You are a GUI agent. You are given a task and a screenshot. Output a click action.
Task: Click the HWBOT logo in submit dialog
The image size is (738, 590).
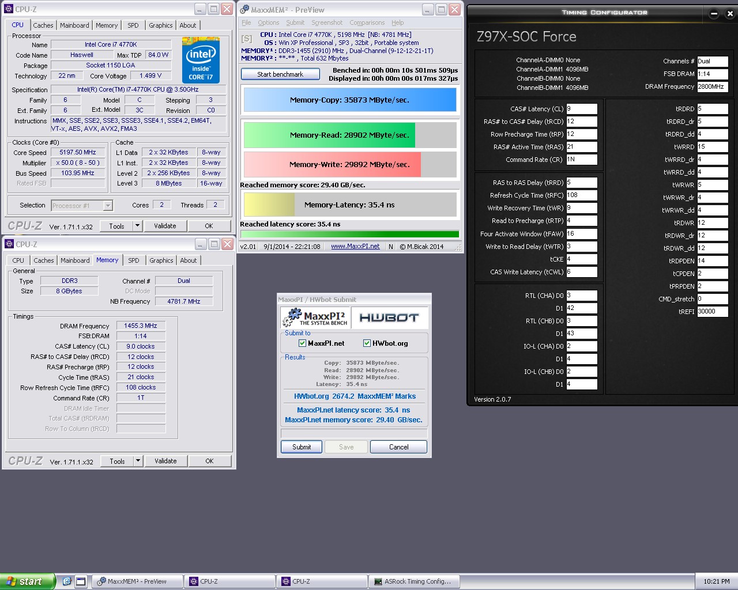point(389,318)
